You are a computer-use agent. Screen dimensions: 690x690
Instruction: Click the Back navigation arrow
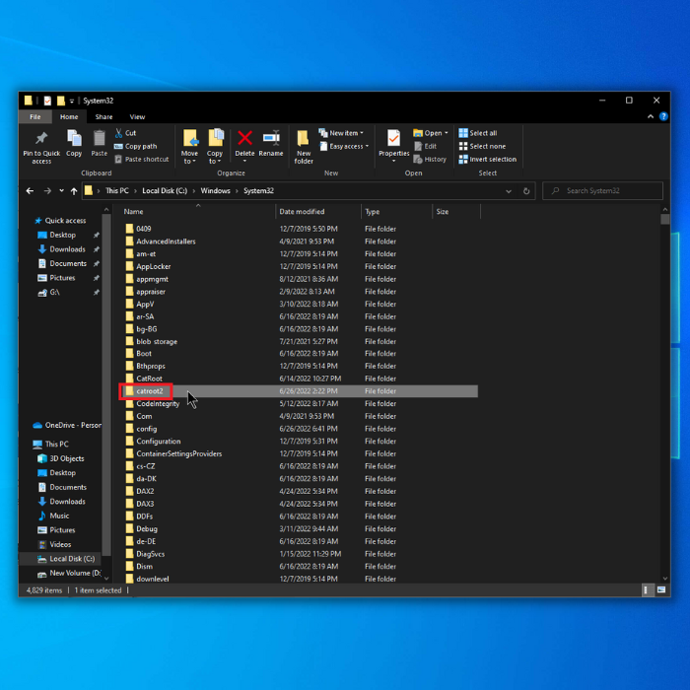tap(30, 191)
